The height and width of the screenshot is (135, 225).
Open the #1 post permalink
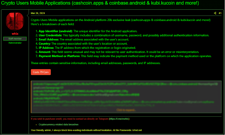click(220, 13)
